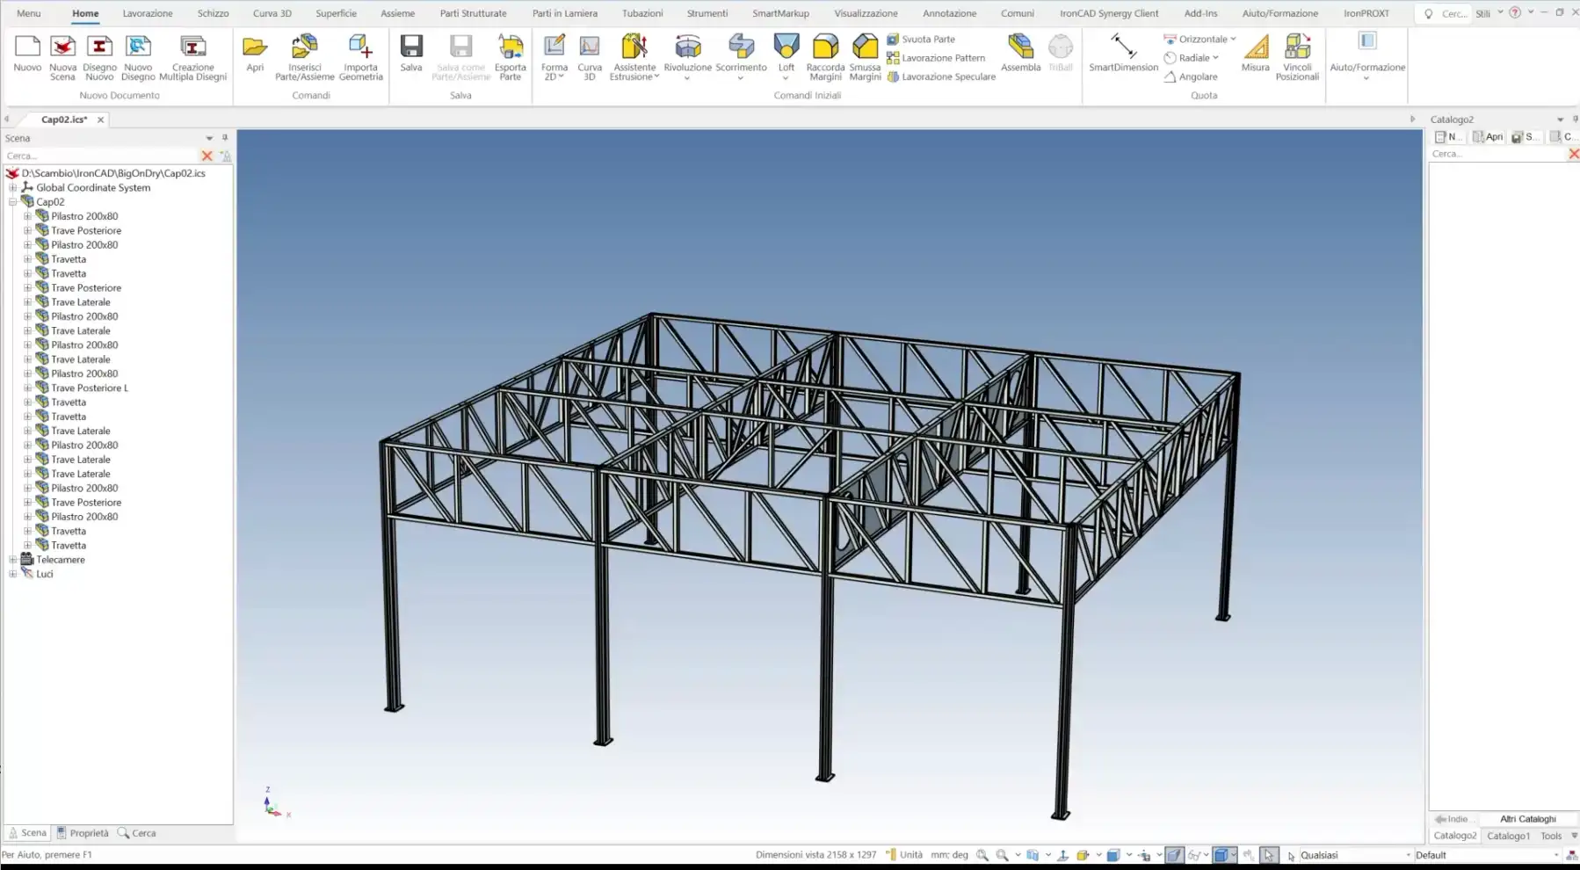Expand the Telecamere tree node
Image resolution: width=1580 pixels, height=870 pixels.
[x=13, y=560]
